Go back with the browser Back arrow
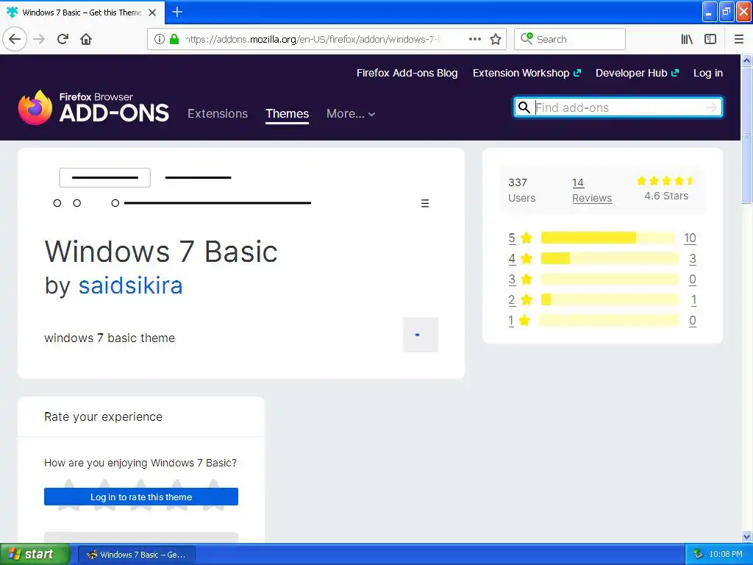The image size is (753, 565). (15, 39)
